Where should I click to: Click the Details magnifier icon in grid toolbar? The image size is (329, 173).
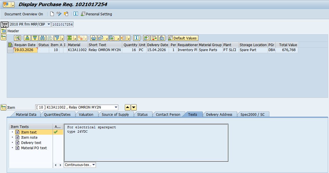tap(17, 38)
